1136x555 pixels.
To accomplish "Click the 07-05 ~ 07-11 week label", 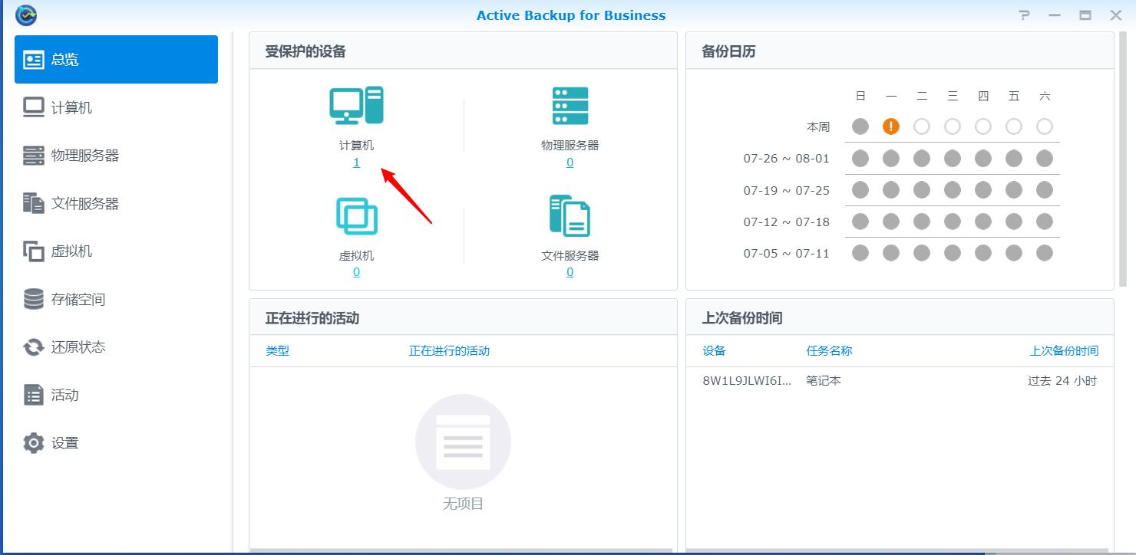I will point(787,253).
